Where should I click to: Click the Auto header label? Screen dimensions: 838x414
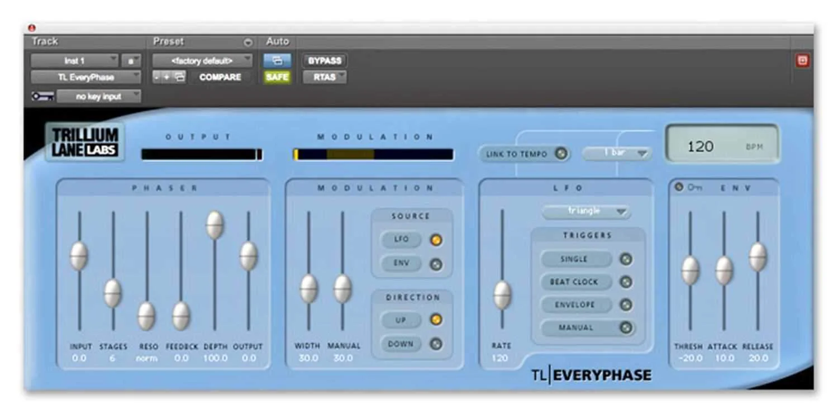(277, 42)
